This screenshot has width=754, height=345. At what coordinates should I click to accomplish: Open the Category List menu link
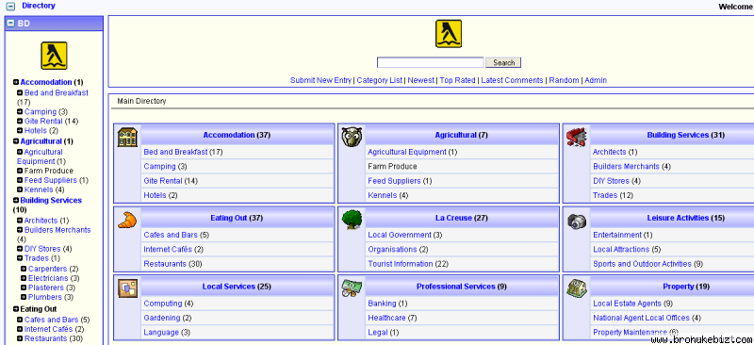[380, 80]
